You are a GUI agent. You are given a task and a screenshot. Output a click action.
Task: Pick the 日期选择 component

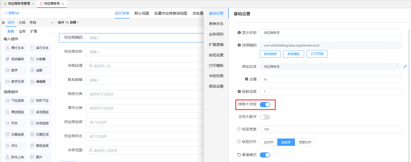(15, 135)
